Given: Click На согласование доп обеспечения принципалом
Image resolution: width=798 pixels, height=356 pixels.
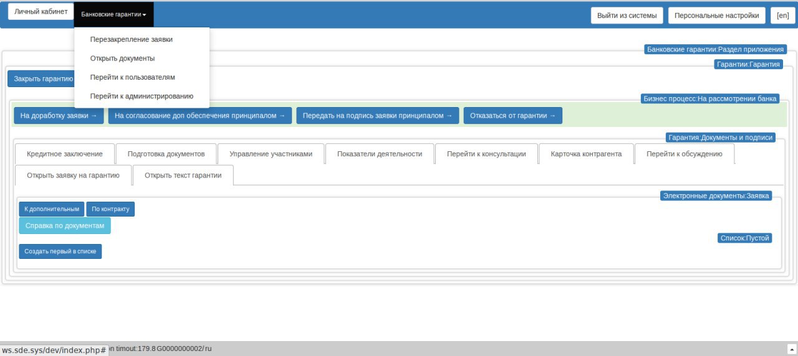Looking at the screenshot, I should [200, 116].
